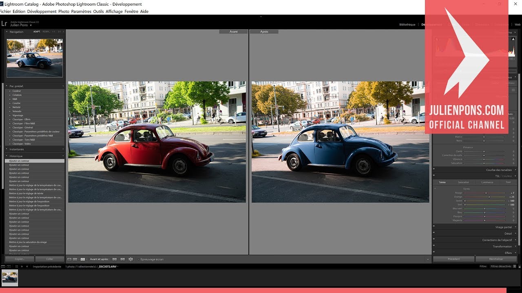Image resolution: width=522 pixels, height=293 pixels.
Task: Click the Vibrance slider handle
Action: click(x=484, y=159)
